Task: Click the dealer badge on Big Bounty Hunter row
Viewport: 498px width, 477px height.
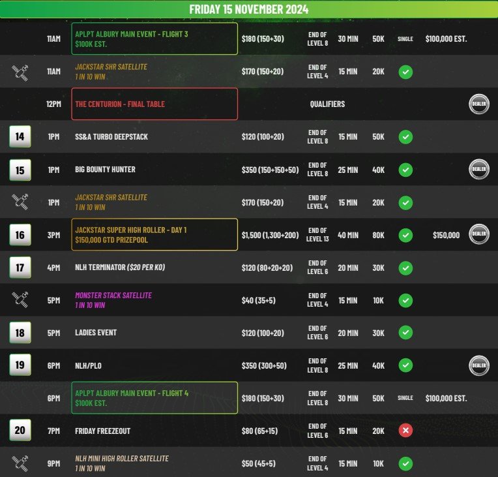Action: [479, 170]
